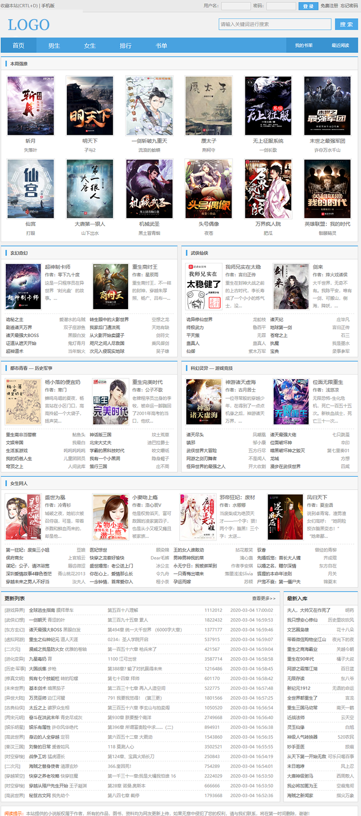
Task: Open the 万界疯人院 book cover
Action: (x=268, y=188)
